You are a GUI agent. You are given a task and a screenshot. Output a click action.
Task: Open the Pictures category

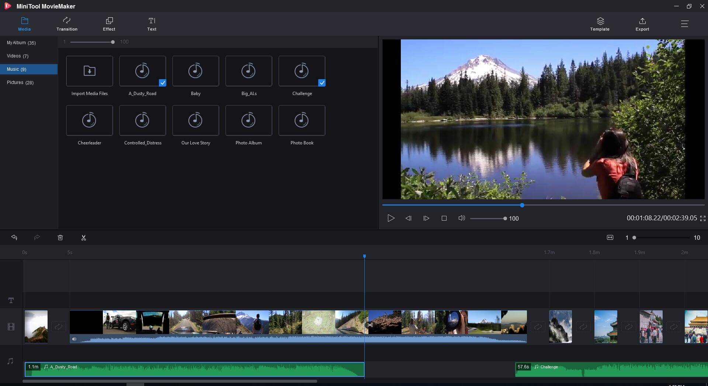(20, 83)
